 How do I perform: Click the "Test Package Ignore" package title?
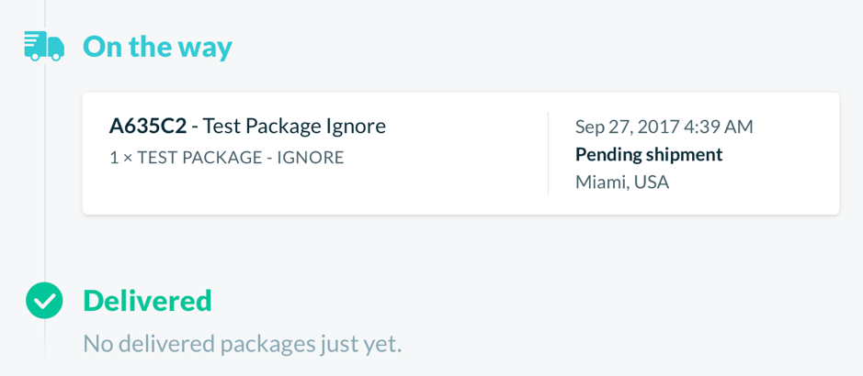pos(294,127)
